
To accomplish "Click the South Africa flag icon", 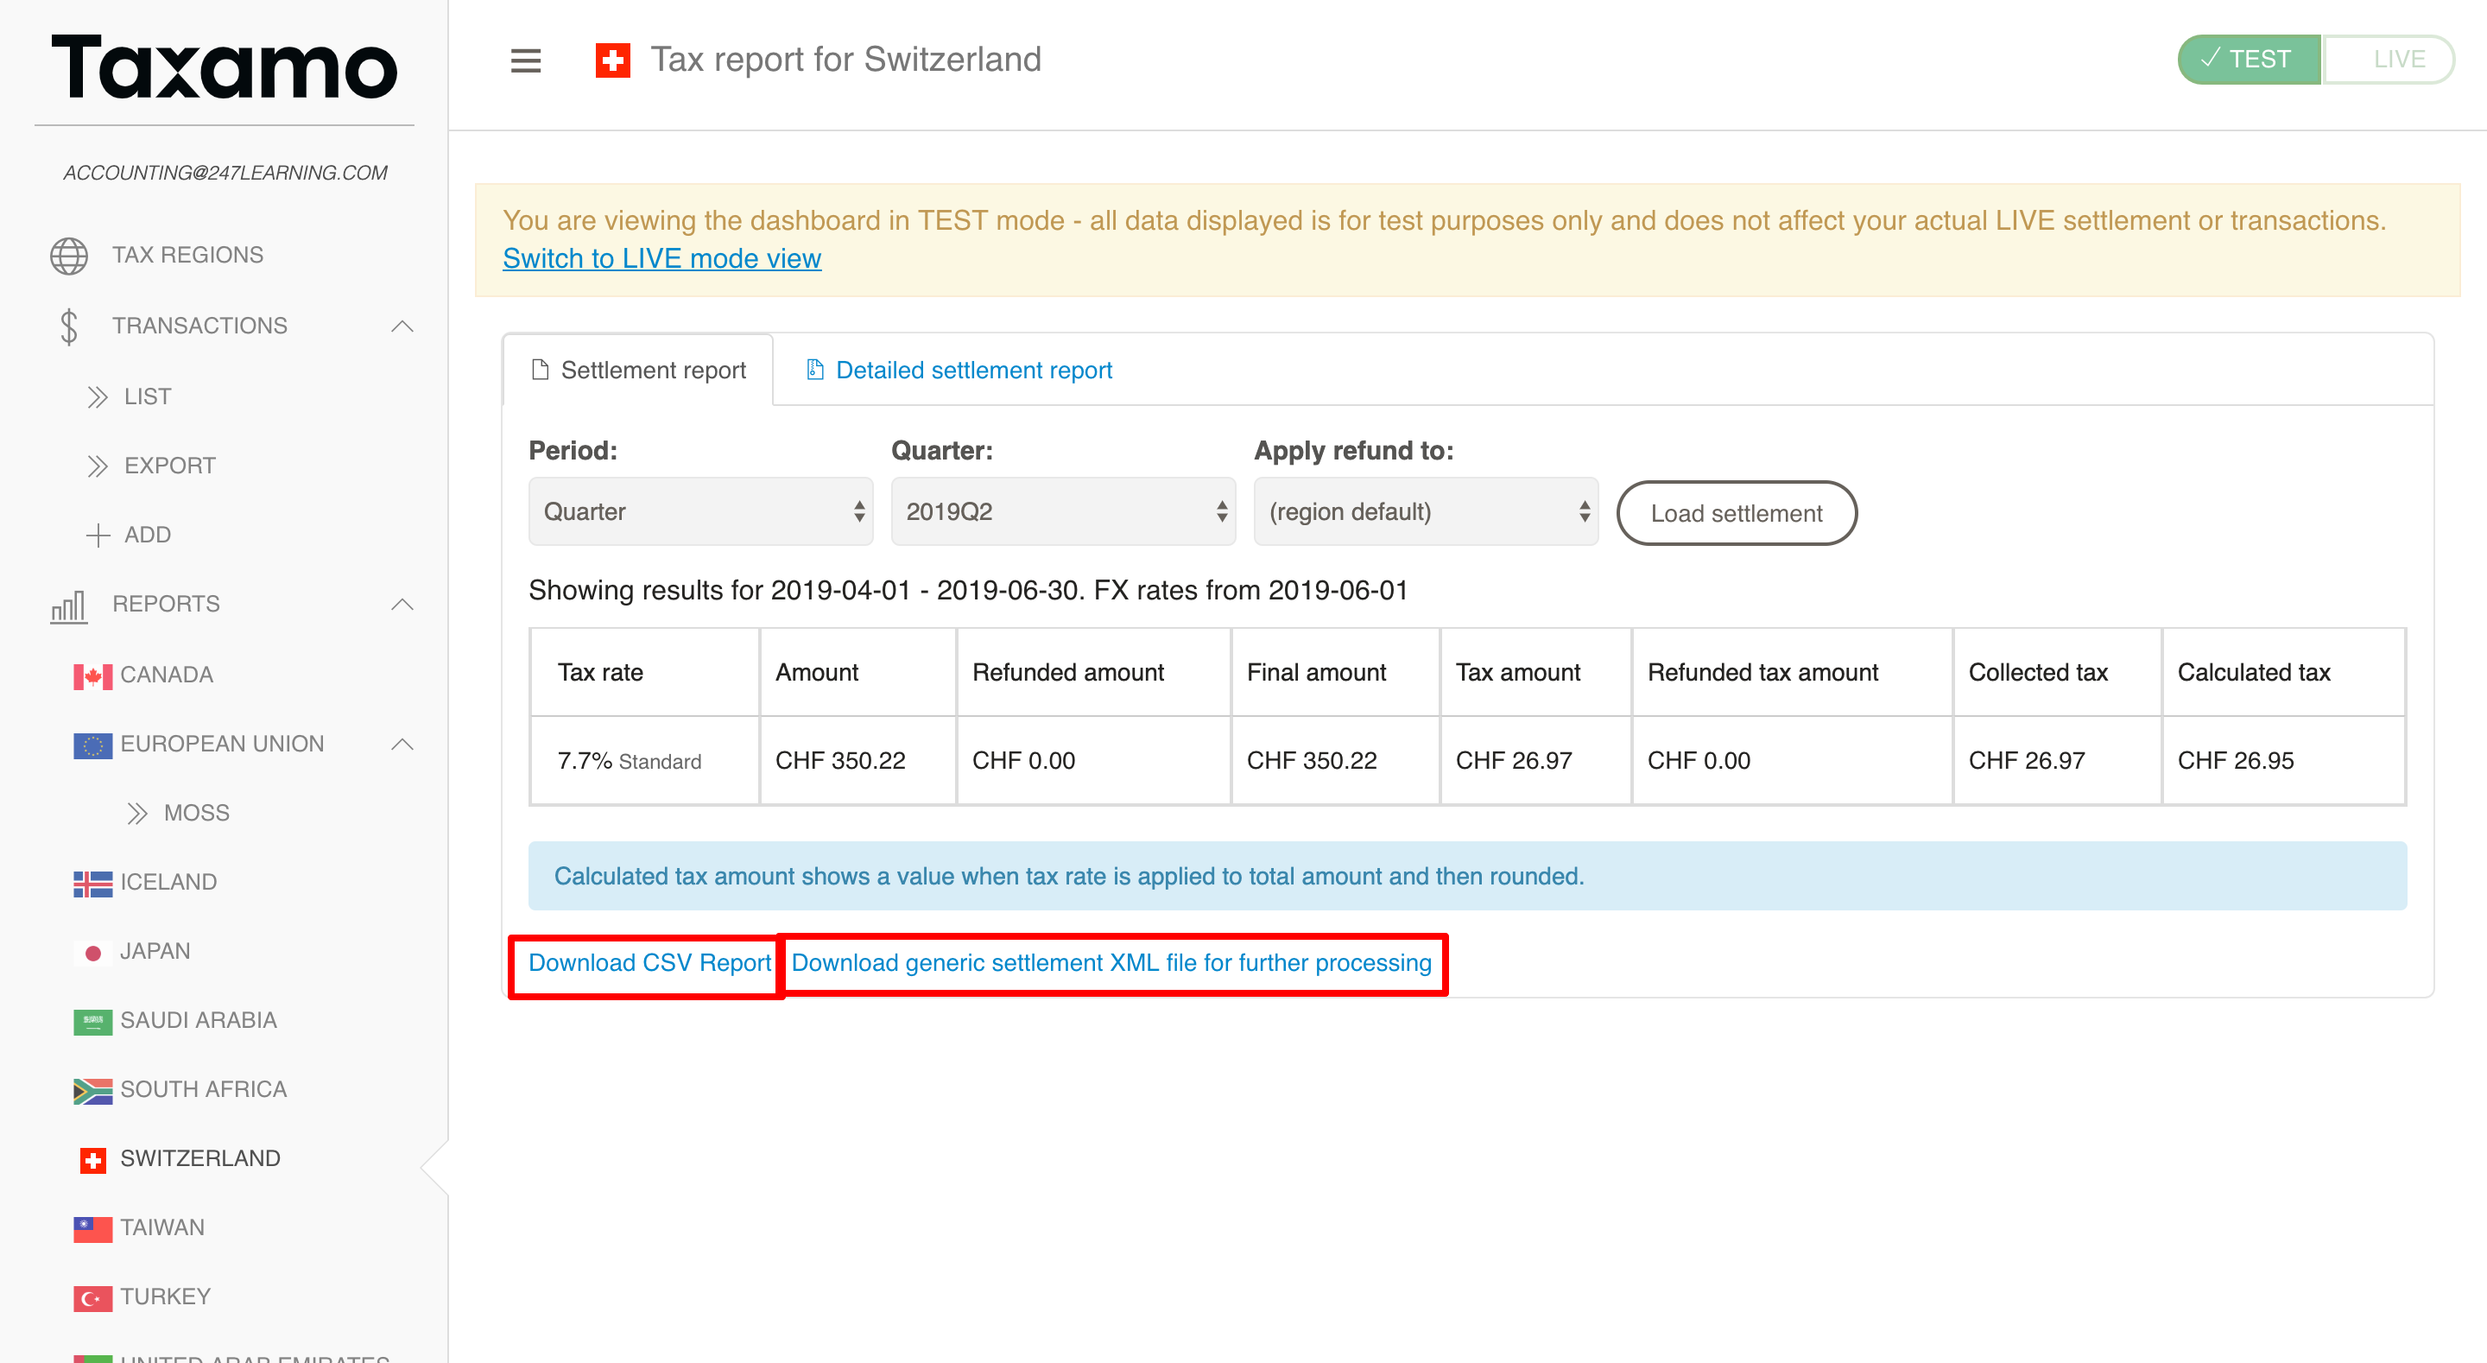I will [x=92, y=1091].
